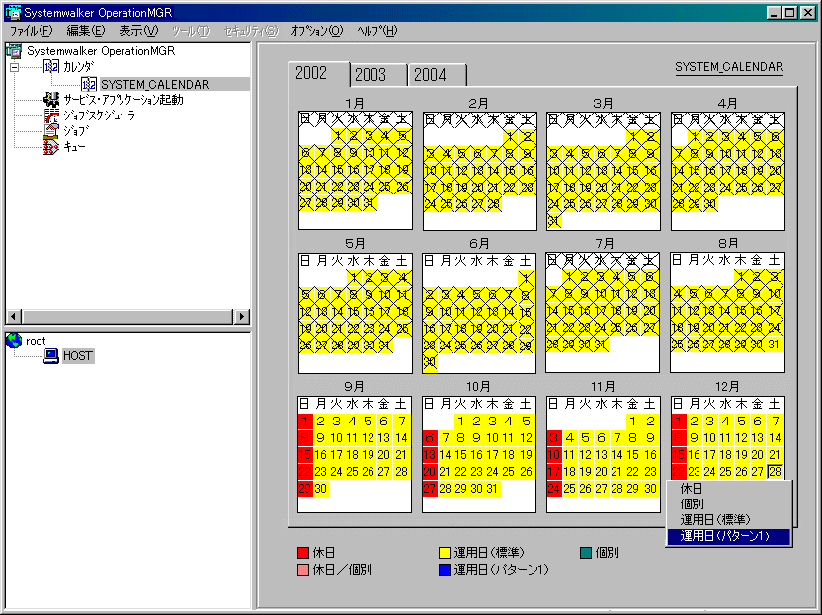
Task: Select November 30 in the 11月 calendar
Action: [x=650, y=489]
